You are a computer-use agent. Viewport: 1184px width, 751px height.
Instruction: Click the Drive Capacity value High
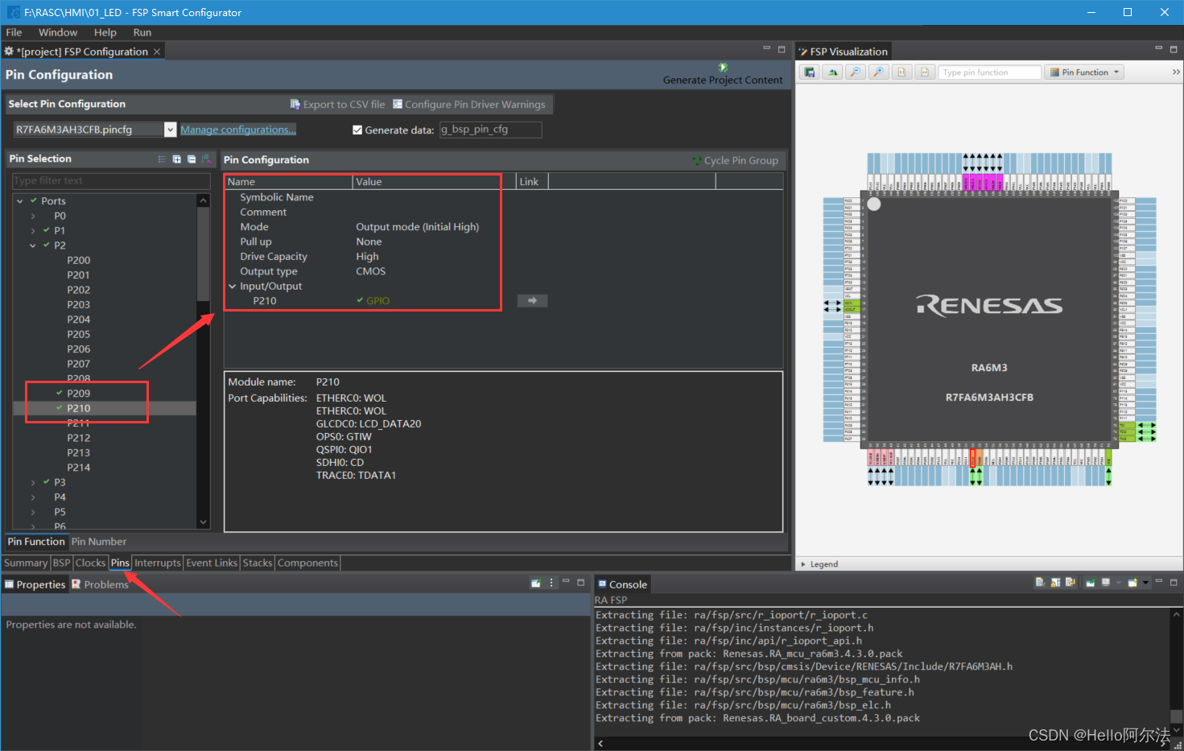(367, 257)
